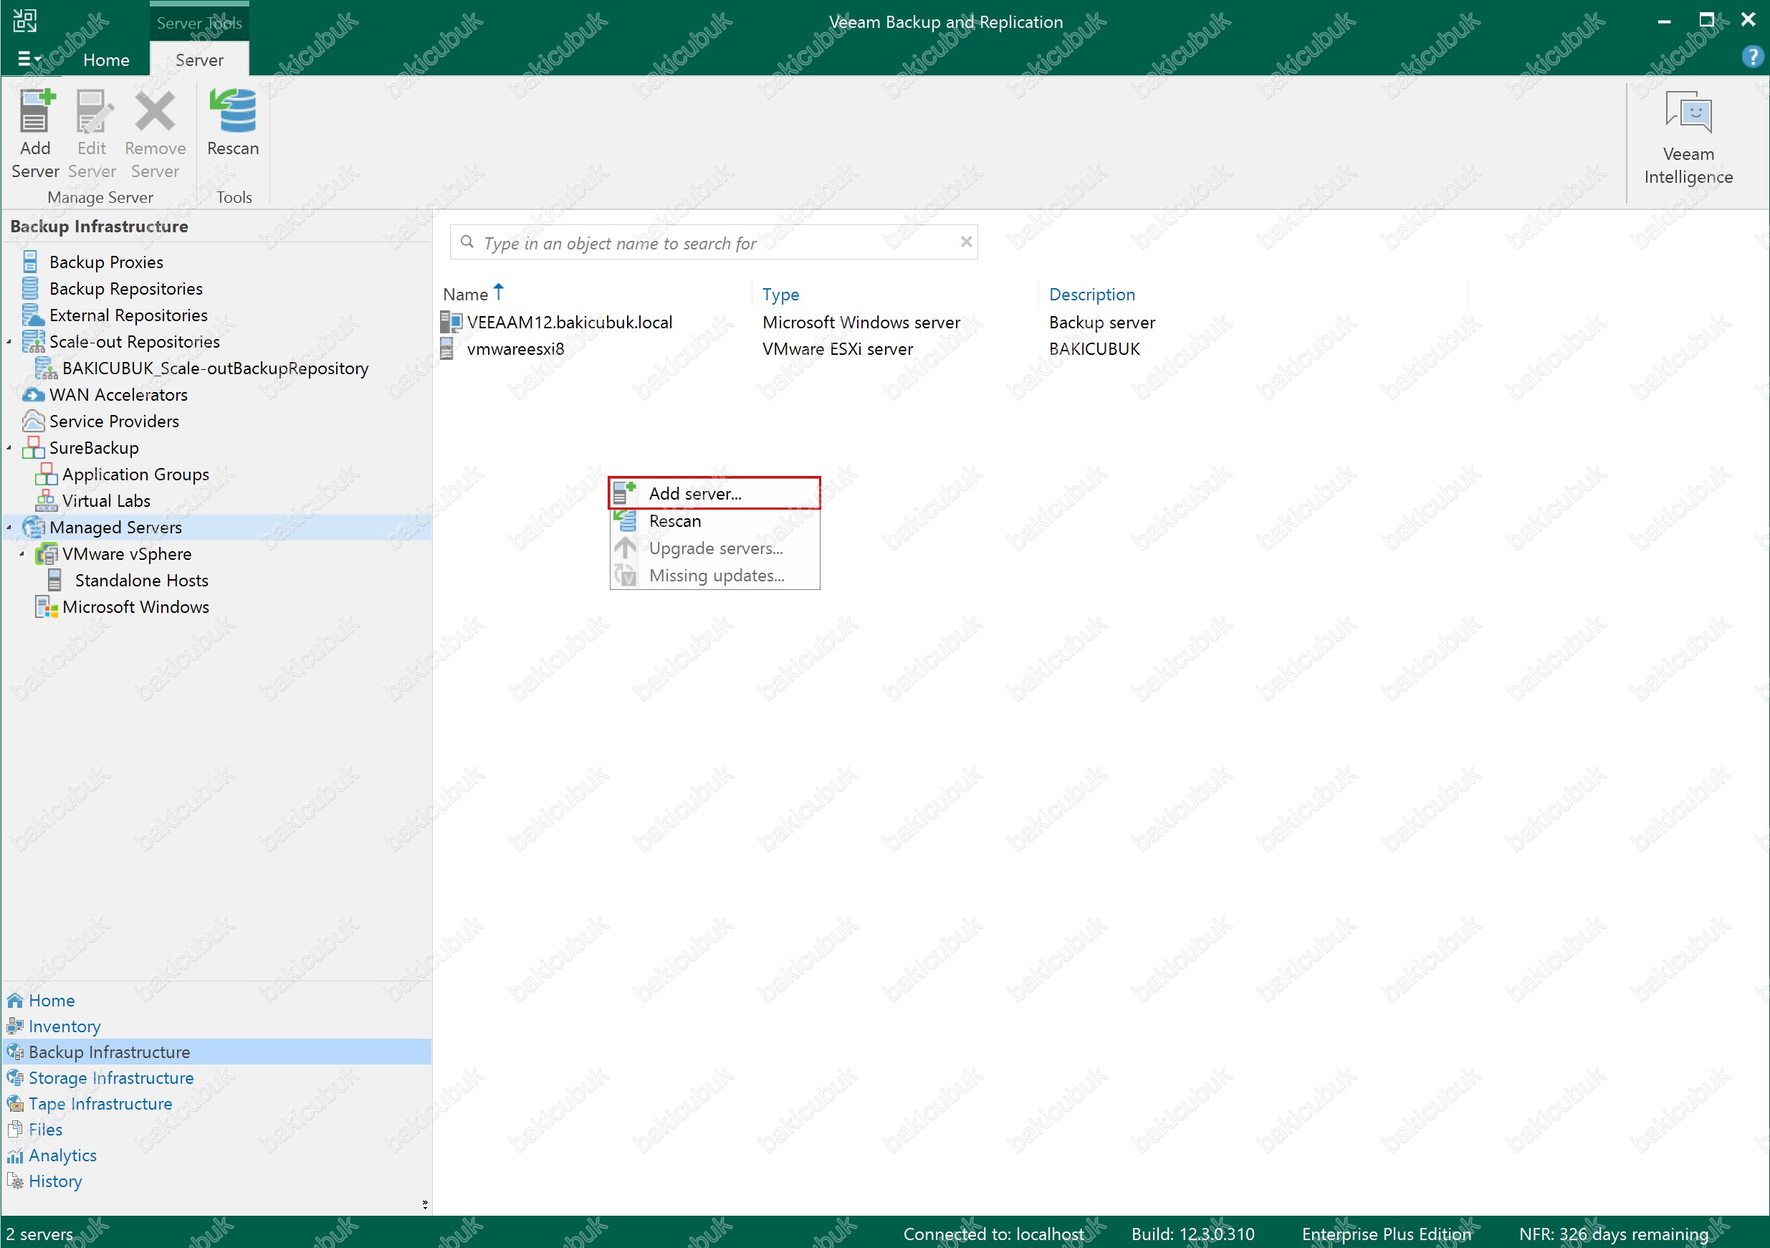The height and width of the screenshot is (1248, 1770).
Task: Click the Scale-out Repositories tree icon
Action: 33,341
